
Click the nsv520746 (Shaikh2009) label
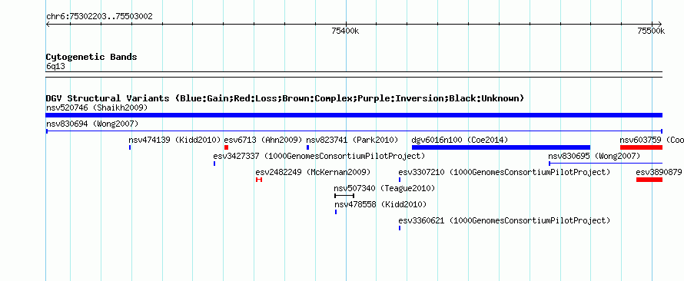tap(97, 107)
